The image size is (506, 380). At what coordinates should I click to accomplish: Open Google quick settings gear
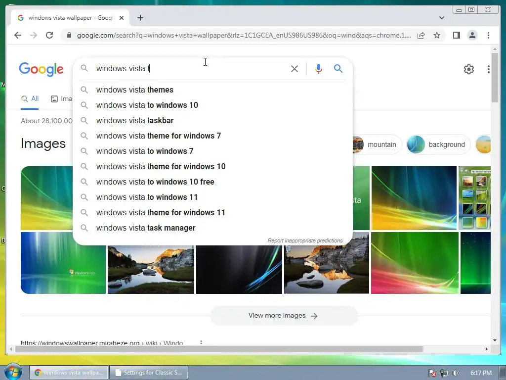(x=468, y=69)
